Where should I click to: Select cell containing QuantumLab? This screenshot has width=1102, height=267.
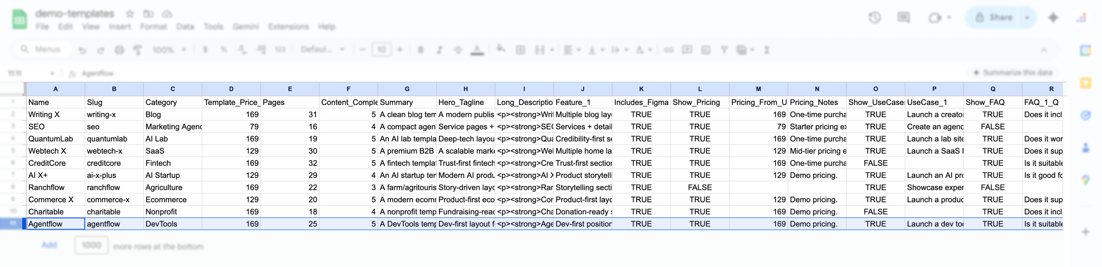55,139
